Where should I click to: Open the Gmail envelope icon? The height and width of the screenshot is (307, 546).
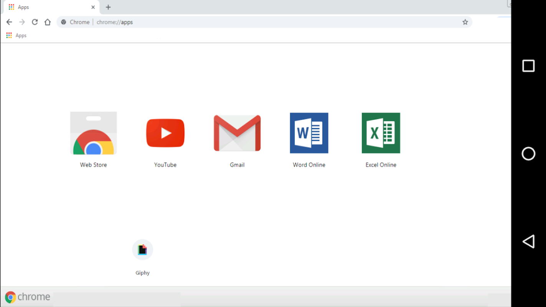click(x=237, y=133)
